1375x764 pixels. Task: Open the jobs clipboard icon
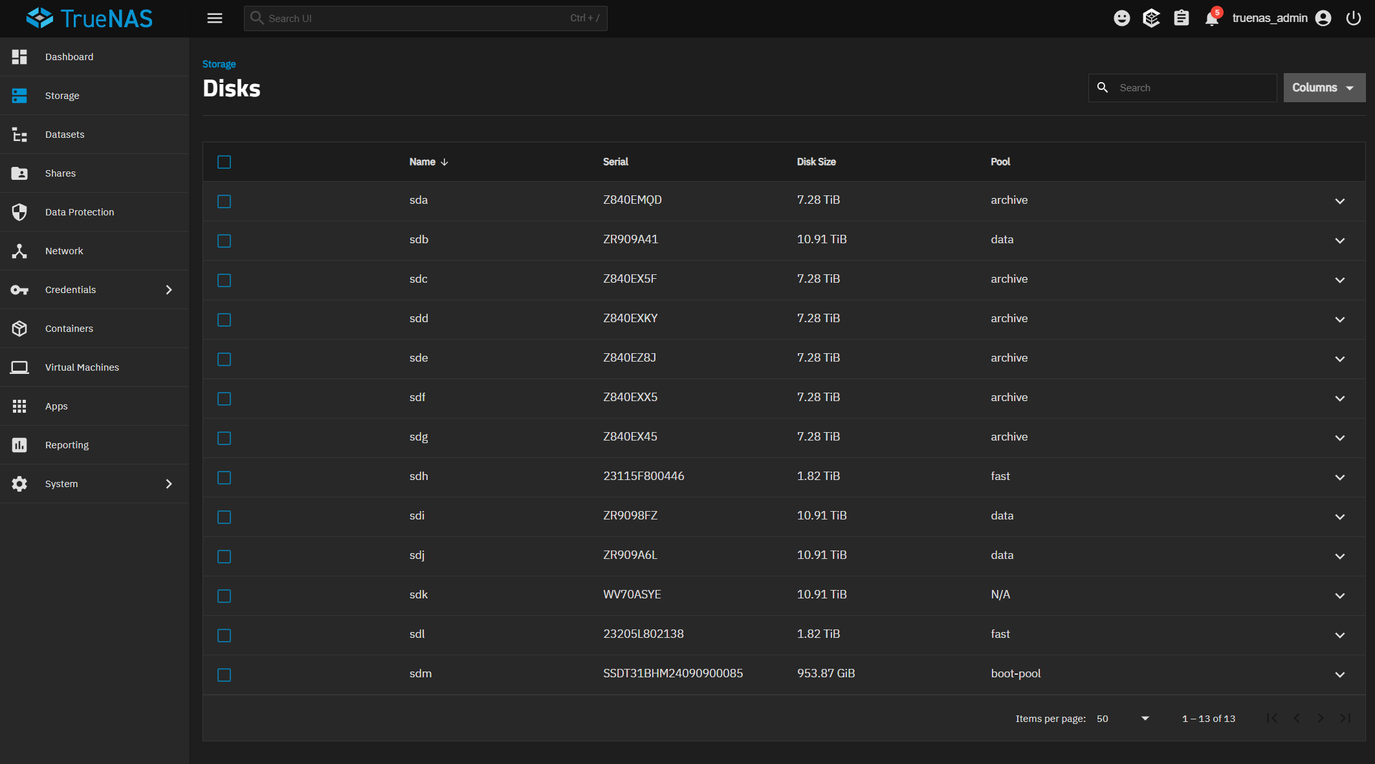click(1181, 18)
